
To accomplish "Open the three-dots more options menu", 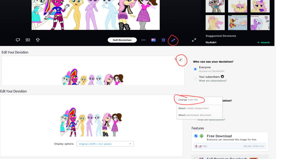I will pyautogui.click(x=143, y=40).
